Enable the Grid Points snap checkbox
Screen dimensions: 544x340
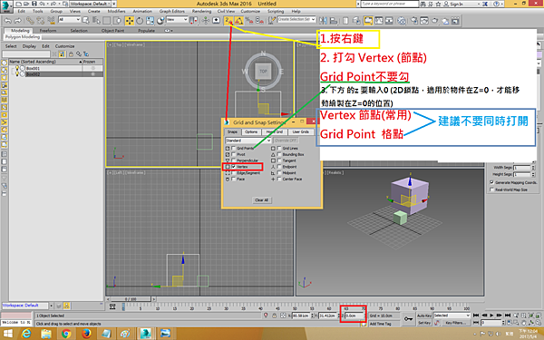tap(234, 148)
